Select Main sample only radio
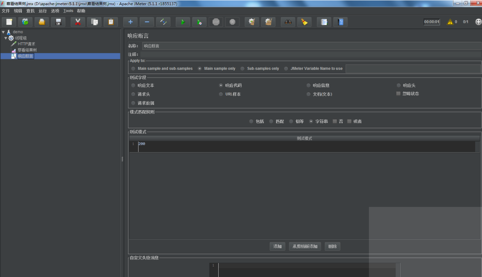Image resolution: width=482 pixels, height=277 pixels. tap(200, 69)
